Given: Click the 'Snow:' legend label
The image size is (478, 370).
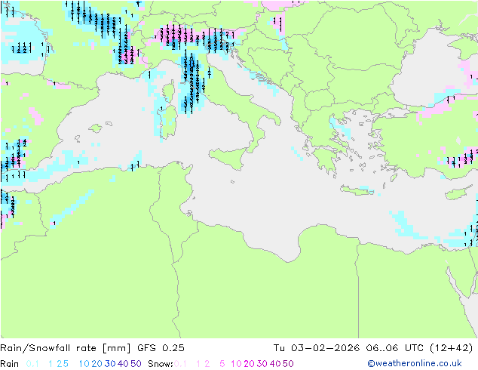Looking at the screenshot, I should coord(161,364).
